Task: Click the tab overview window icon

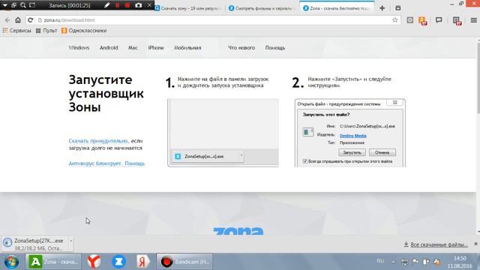Action: (x=398, y=8)
